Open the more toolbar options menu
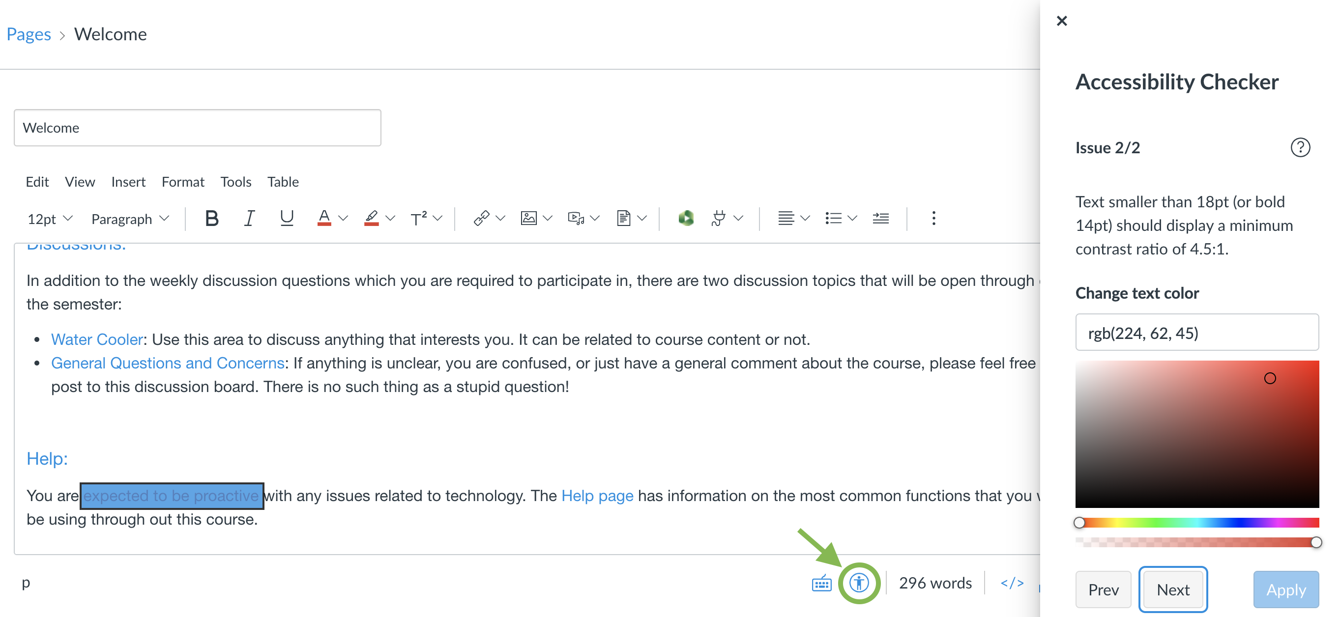Screen dimensions: 1340x617 934,218
